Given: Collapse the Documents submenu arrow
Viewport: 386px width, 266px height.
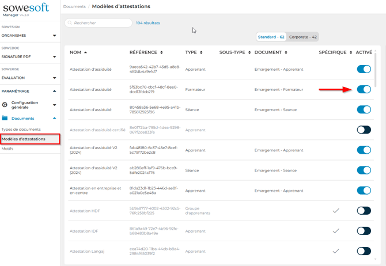Looking at the screenshot, I should (54, 118).
